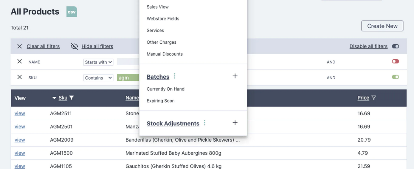The height and width of the screenshot is (169, 414).
Task: Click the sort arrow beside Sku header
Action: (54, 98)
